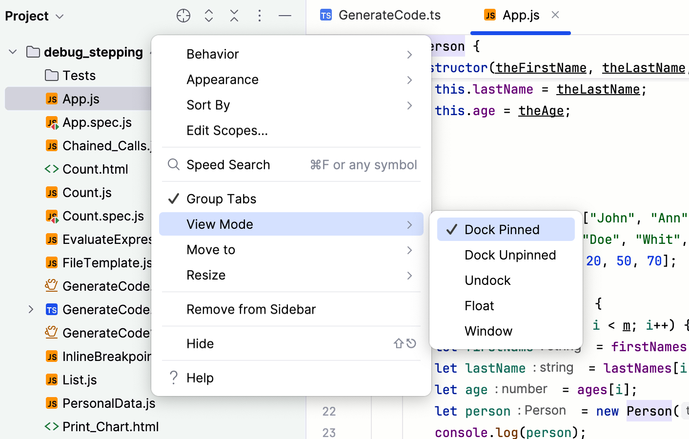
Task: Click the JavaScript icon beside Count.js
Action: 53,192
